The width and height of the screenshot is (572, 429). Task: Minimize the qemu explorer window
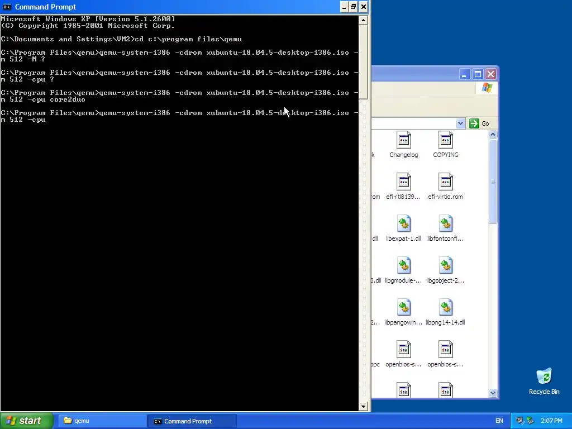click(x=464, y=74)
